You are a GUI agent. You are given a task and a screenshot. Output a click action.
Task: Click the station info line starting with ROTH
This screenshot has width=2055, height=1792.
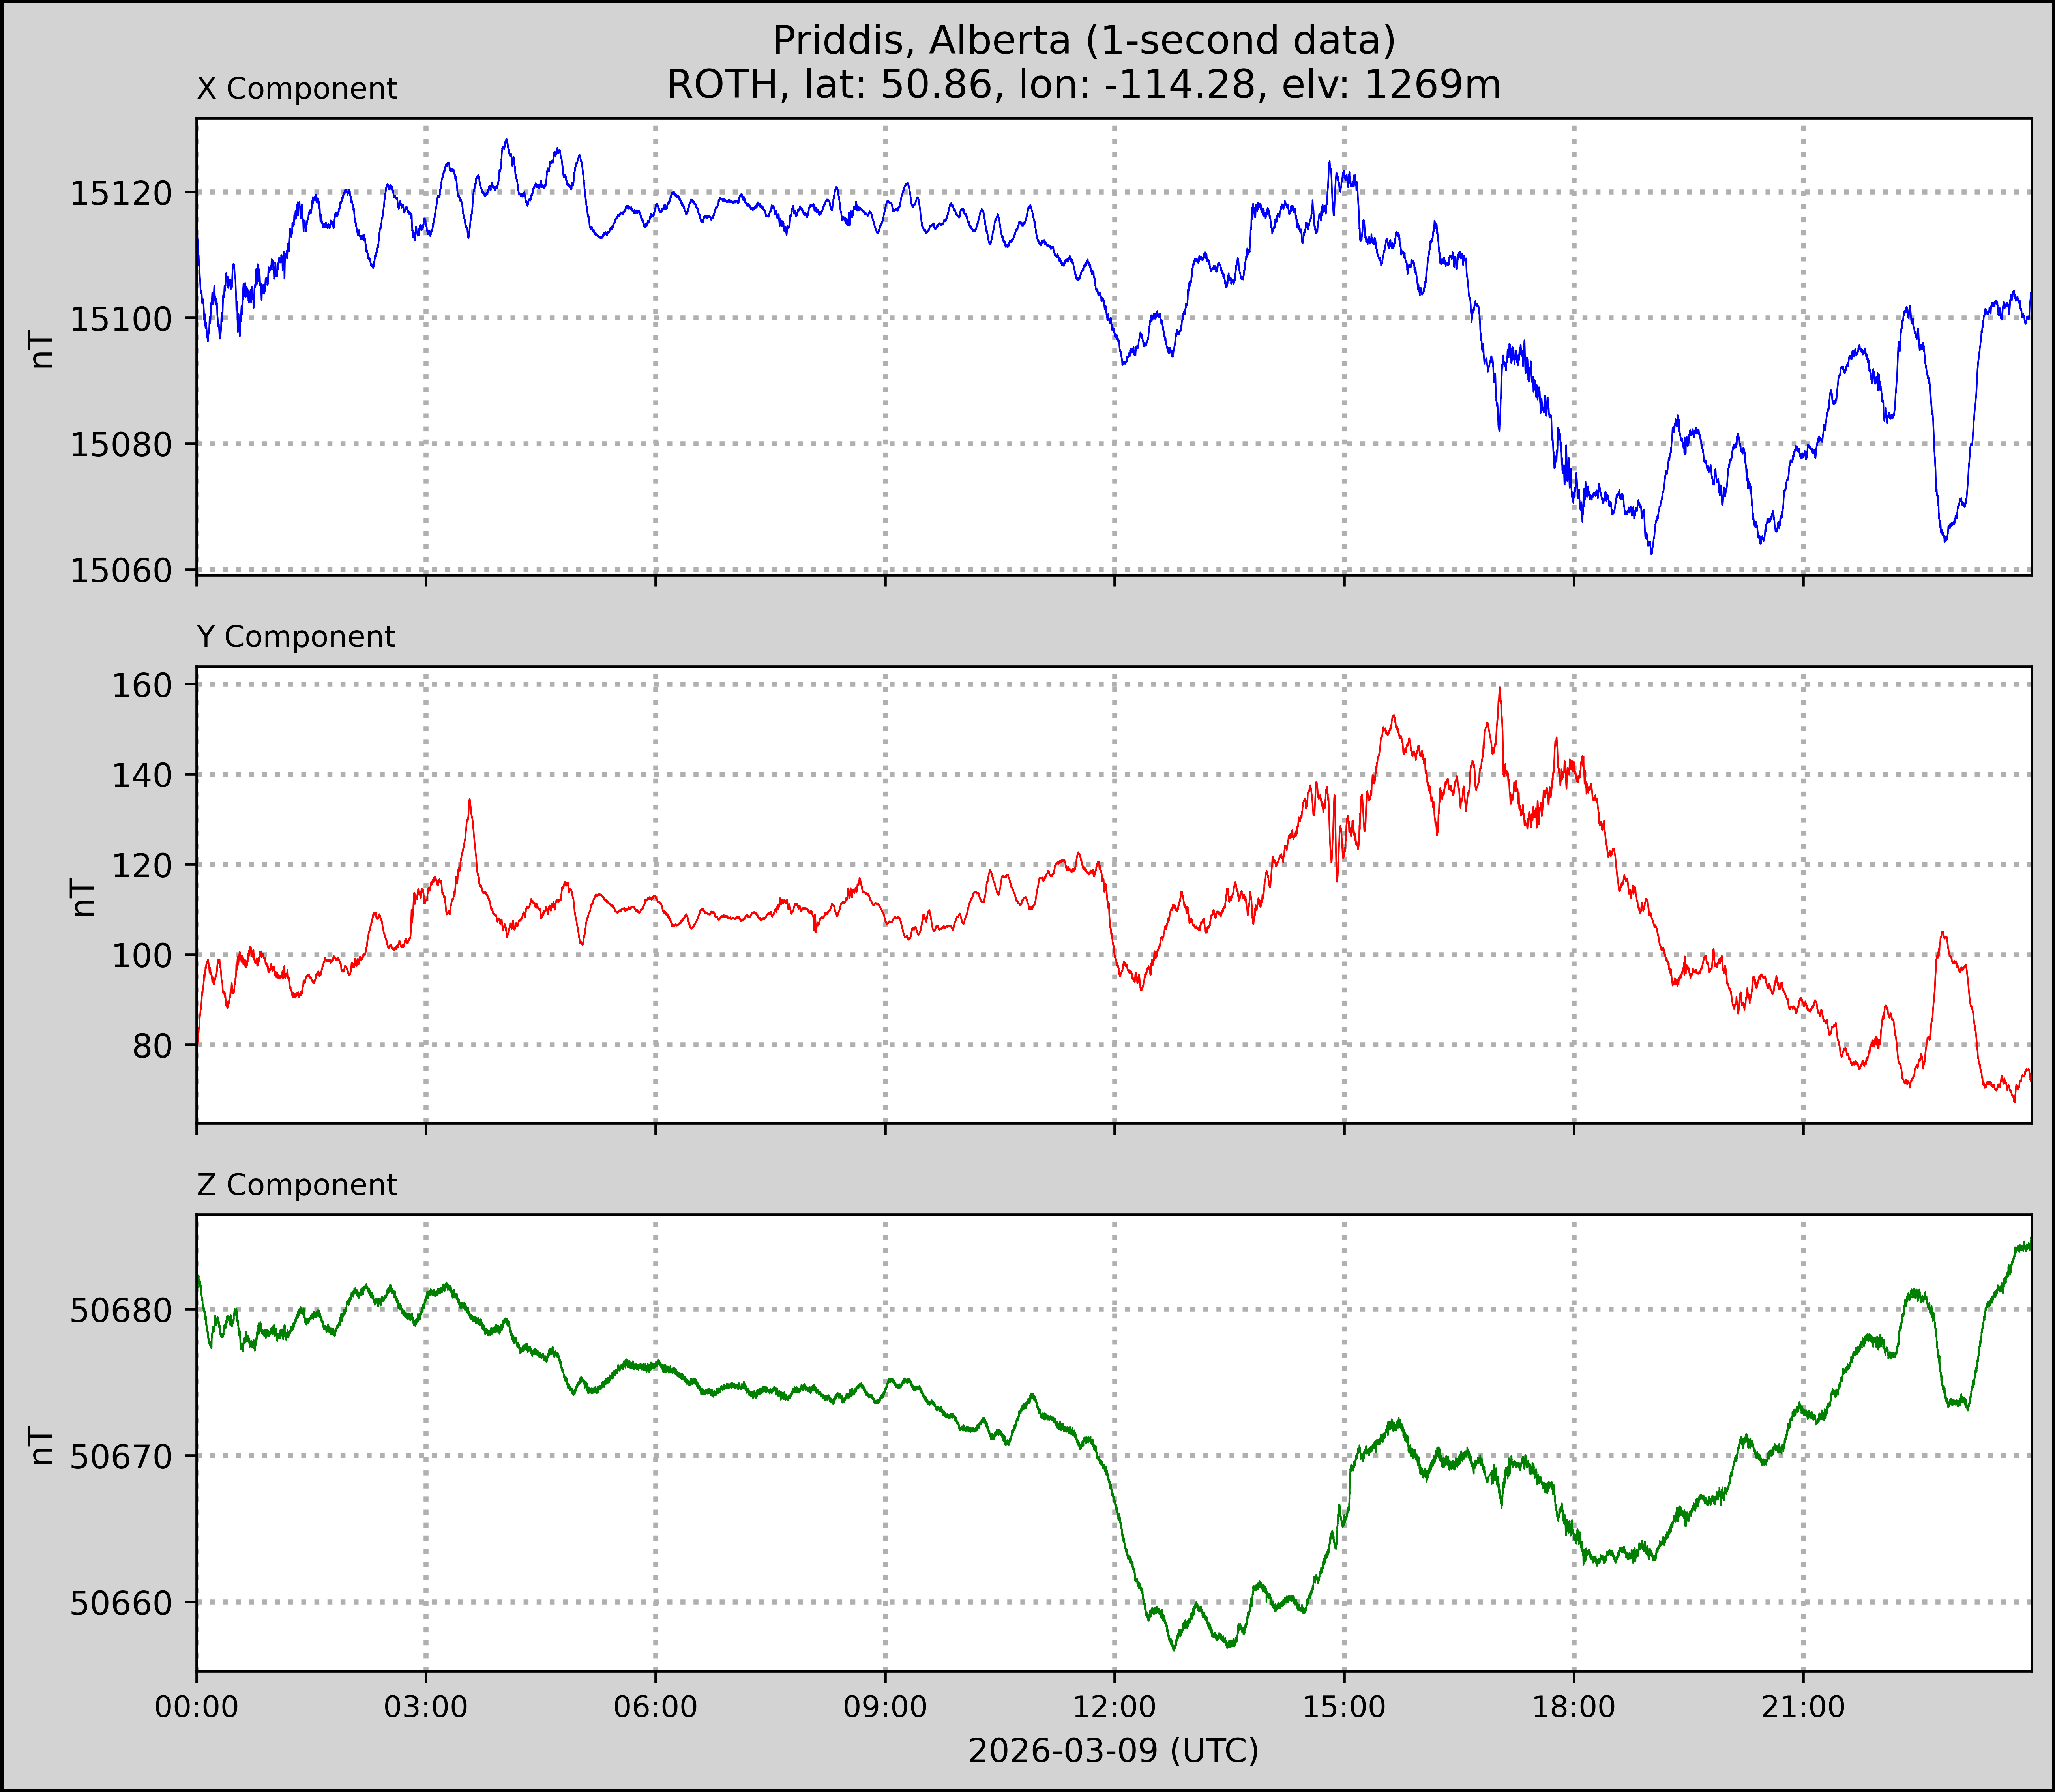tap(1084, 85)
